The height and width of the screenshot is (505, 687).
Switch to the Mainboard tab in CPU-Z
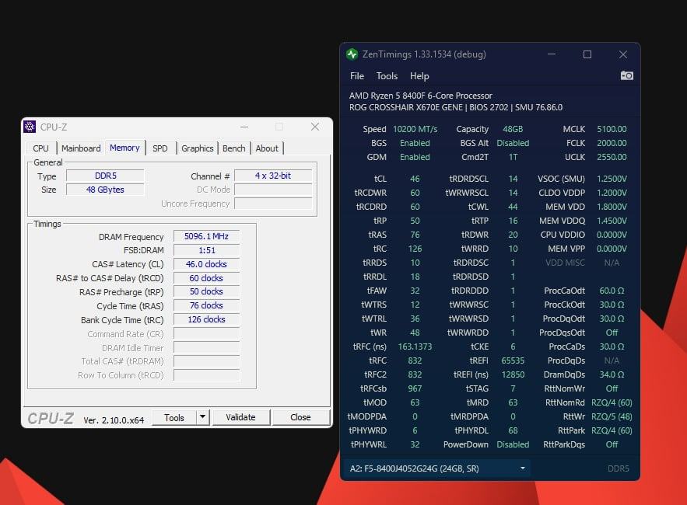point(81,148)
